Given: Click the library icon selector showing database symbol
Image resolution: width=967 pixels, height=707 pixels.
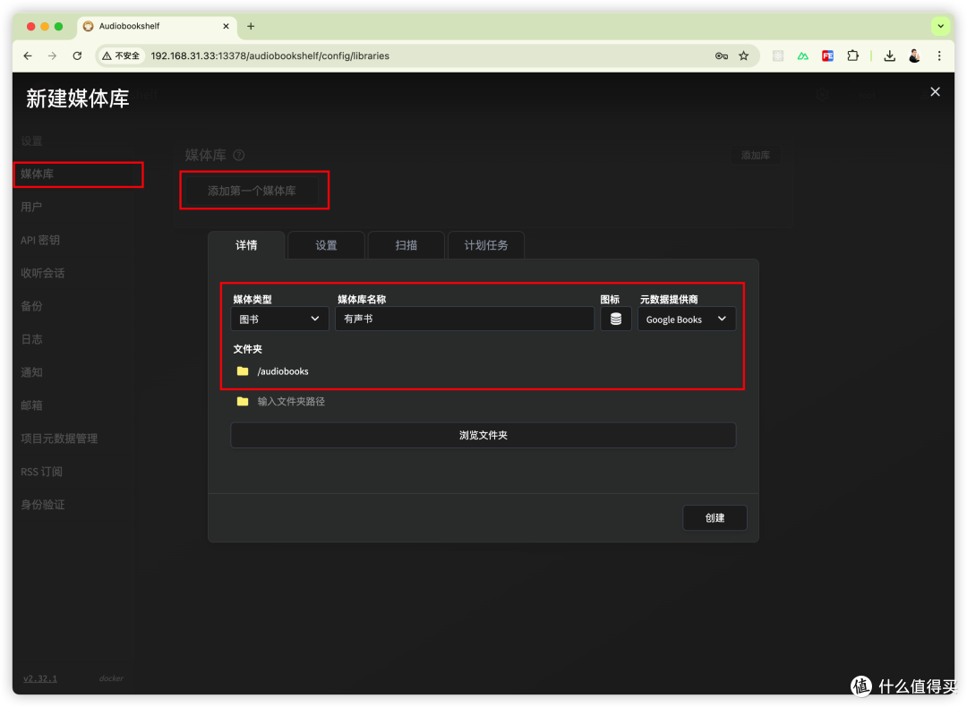Looking at the screenshot, I should click(615, 319).
